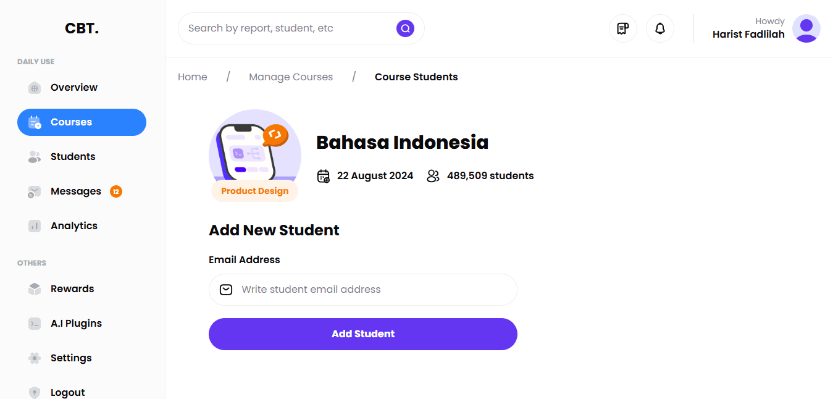Click the Rewards box icon
This screenshot has height=399, width=833.
pyautogui.click(x=35, y=289)
